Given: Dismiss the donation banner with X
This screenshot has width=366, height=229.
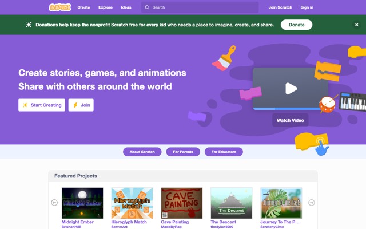Looking at the screenshot, I should (356, 25).
